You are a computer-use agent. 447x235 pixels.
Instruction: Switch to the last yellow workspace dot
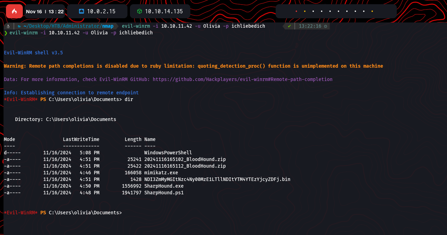tap(372, 11)
